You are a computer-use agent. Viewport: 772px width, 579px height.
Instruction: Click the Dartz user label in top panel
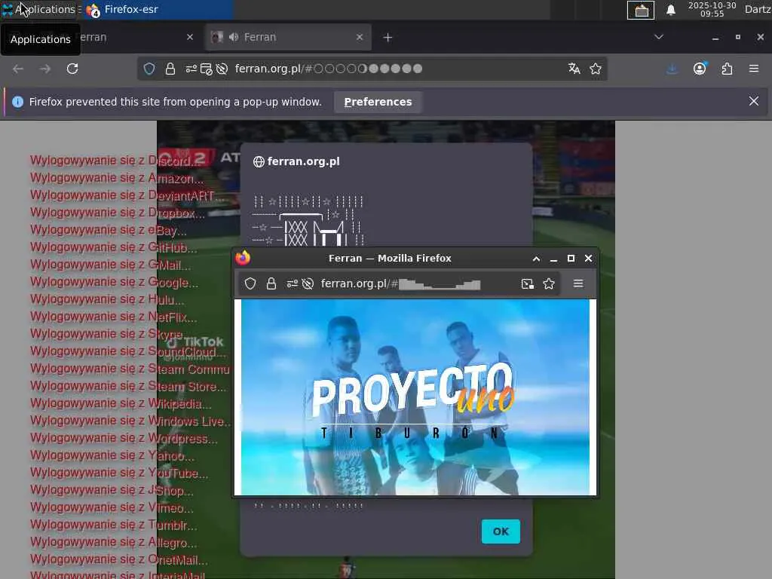coord(758,10)
